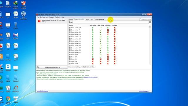This screenshot has height=106, width=188.
Task: Sort by the Reset Waste column header
Action: pyautogui.click(x=93, y=25)
